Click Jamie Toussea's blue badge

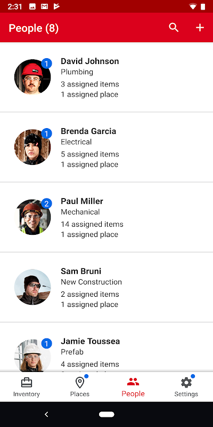pos(46,344)
